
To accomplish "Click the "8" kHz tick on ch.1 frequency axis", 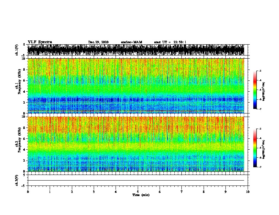I will 25,70.
